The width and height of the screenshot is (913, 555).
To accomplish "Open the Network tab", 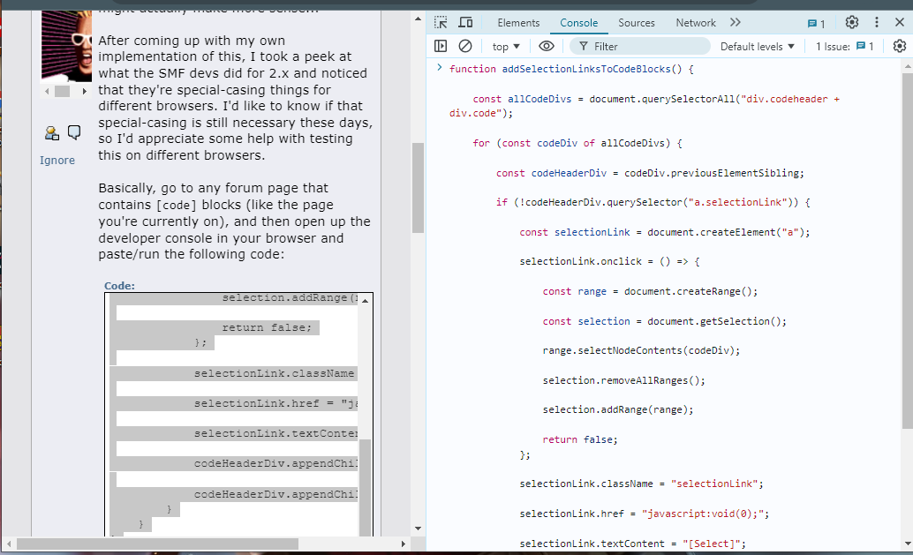I will point(695,23).
